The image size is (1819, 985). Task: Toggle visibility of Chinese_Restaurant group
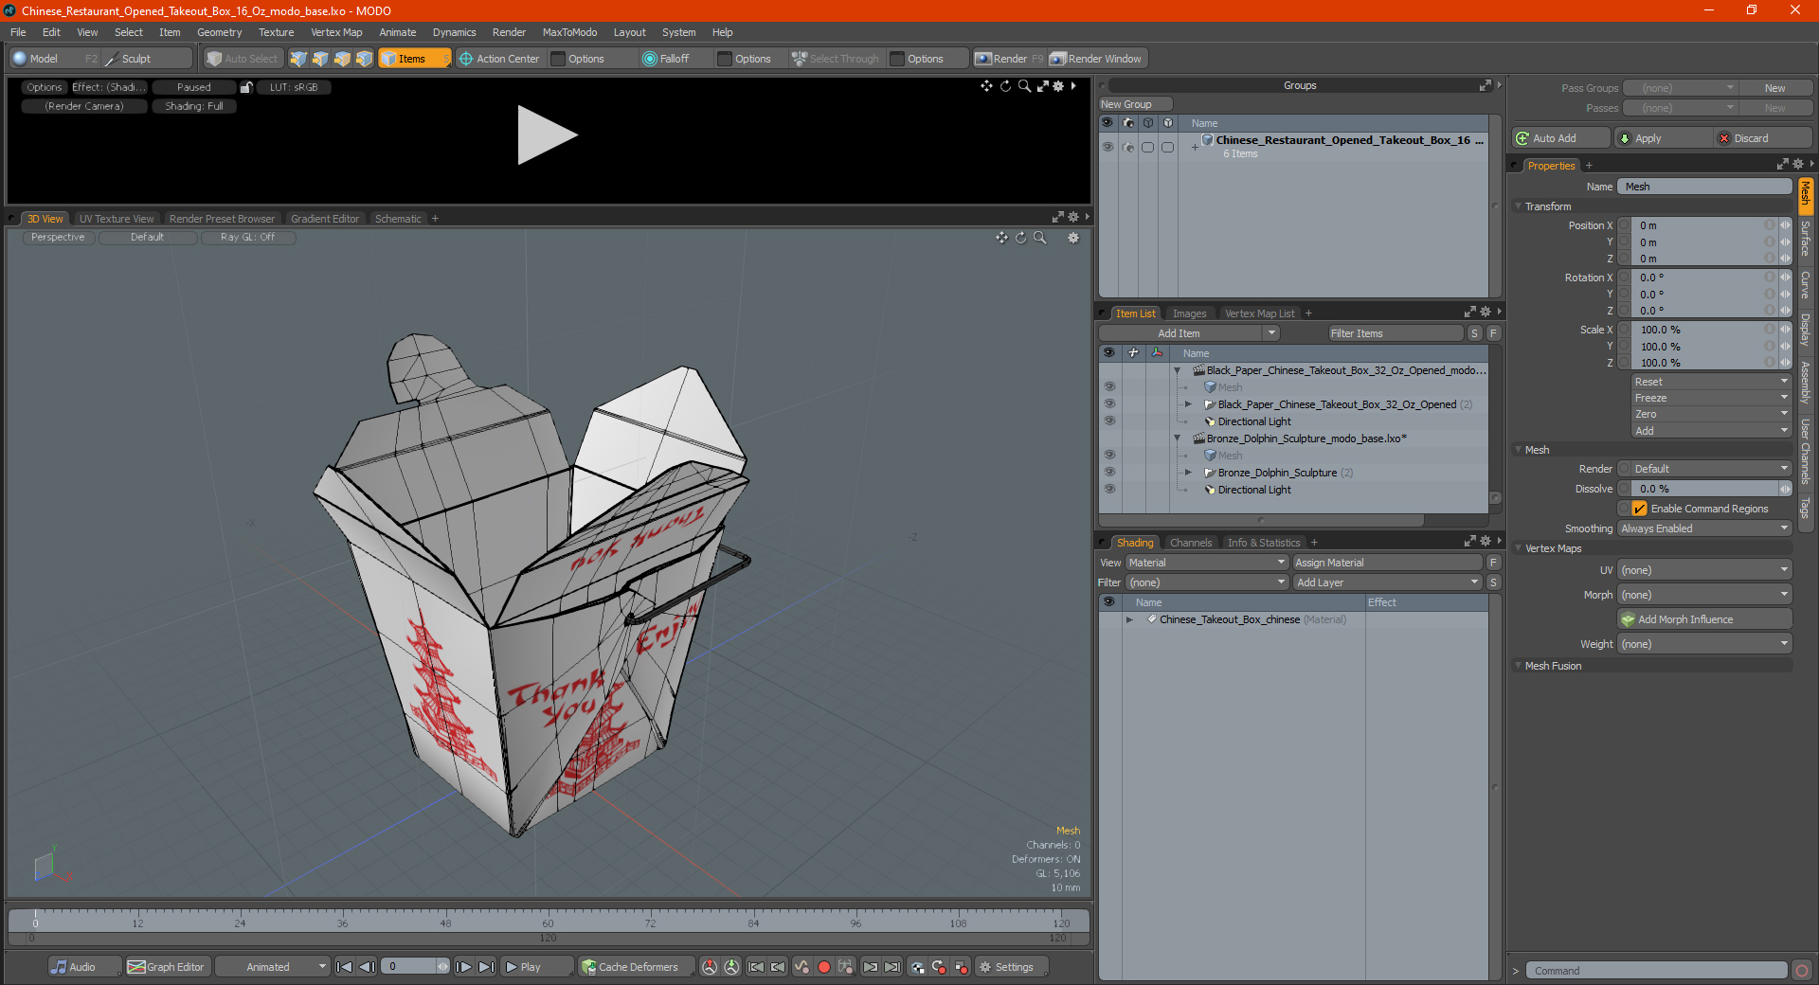tap(1108, 147)
